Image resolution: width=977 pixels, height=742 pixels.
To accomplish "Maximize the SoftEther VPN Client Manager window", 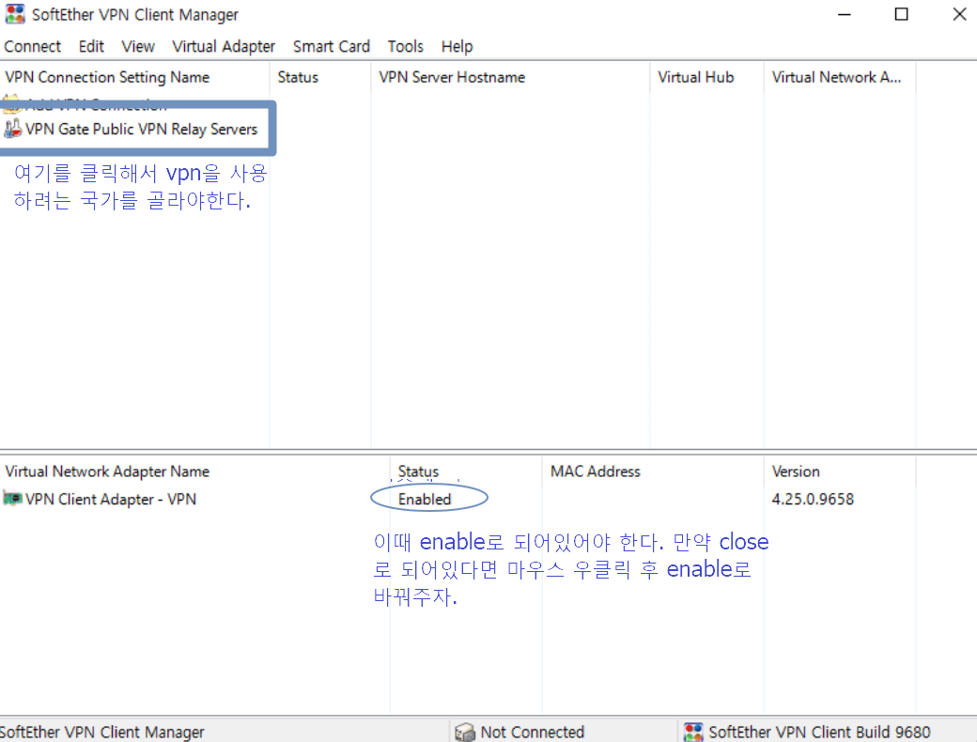I will [901, 14].
